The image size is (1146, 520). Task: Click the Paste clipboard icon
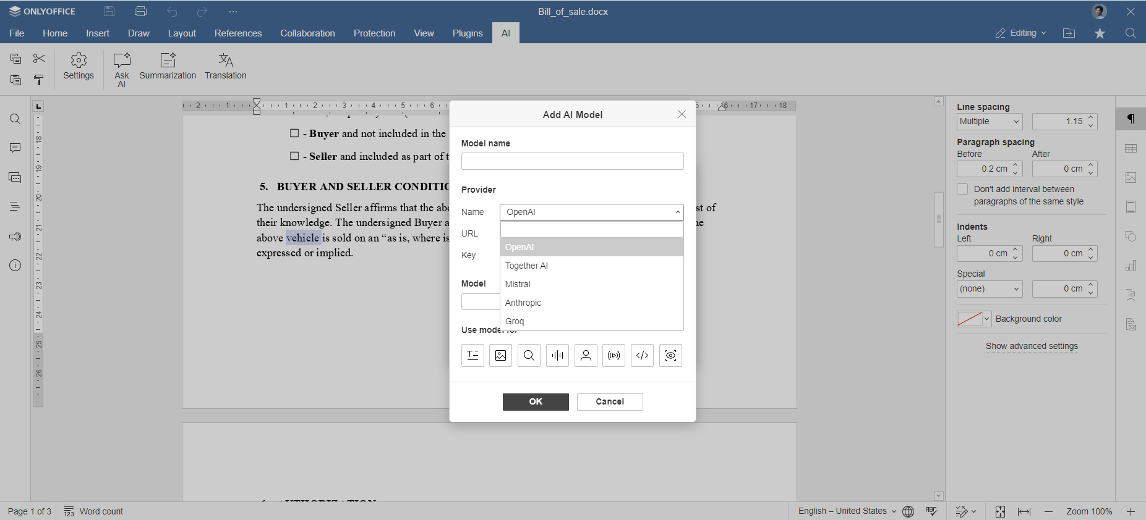point(16,80)
